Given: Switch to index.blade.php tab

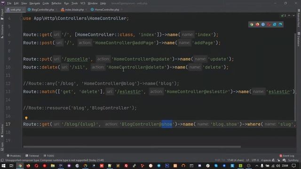Looking at the screenshot, I should tap(74, 9).
